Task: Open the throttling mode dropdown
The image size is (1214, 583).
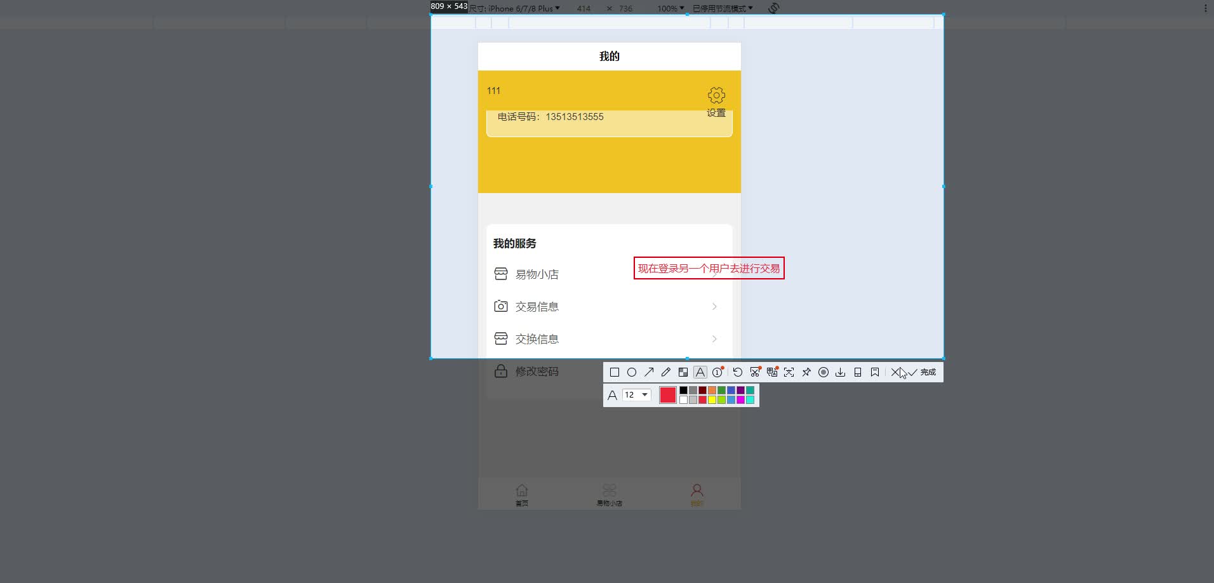Action: 723,8
